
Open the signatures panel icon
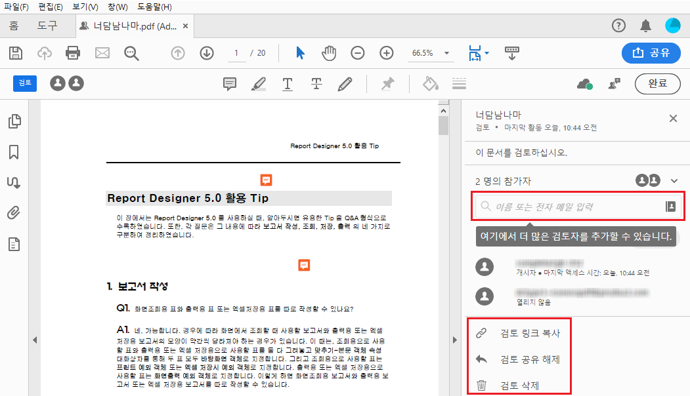pos(14,182)
